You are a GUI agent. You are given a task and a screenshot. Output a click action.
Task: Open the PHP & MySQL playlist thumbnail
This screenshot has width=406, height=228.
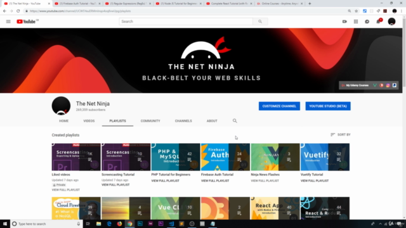(176, 157)
